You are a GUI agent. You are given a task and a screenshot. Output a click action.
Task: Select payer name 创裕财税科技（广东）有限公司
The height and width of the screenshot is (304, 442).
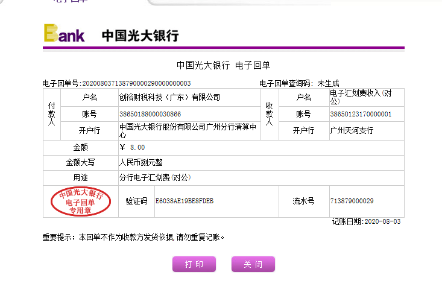pos(169,97)
